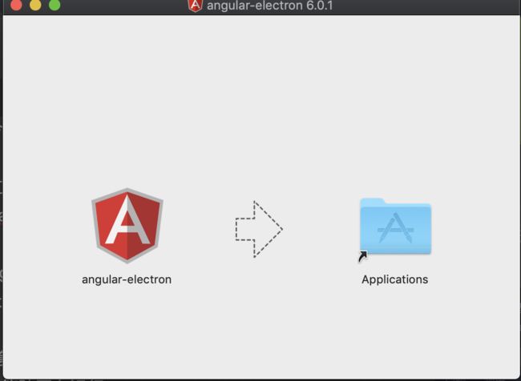Select the blue Applications folder icon
521x381 pixels.
tap(395, 227)
